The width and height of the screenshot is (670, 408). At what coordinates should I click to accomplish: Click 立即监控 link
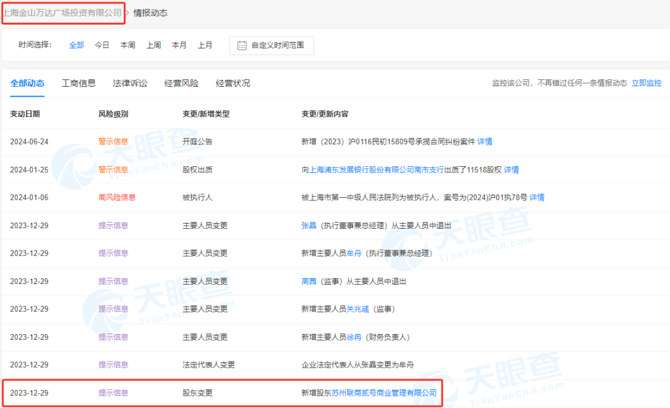point(646,83)
